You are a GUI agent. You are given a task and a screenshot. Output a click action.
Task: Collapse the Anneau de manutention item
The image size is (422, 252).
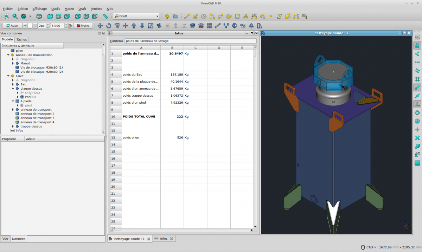8,55
